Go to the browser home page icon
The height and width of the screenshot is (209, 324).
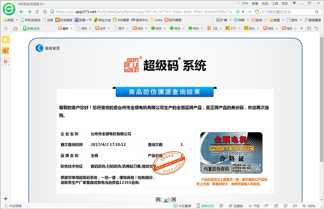click(x=45, y=12)
